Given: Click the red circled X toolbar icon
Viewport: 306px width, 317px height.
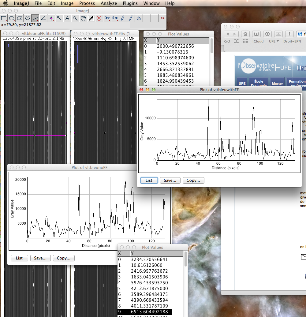Looking at the screenshot, I should pos(99,18).
